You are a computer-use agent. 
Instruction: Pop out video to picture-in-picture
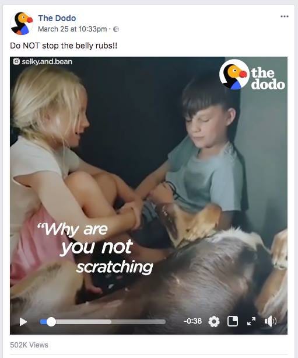point(233,321)
